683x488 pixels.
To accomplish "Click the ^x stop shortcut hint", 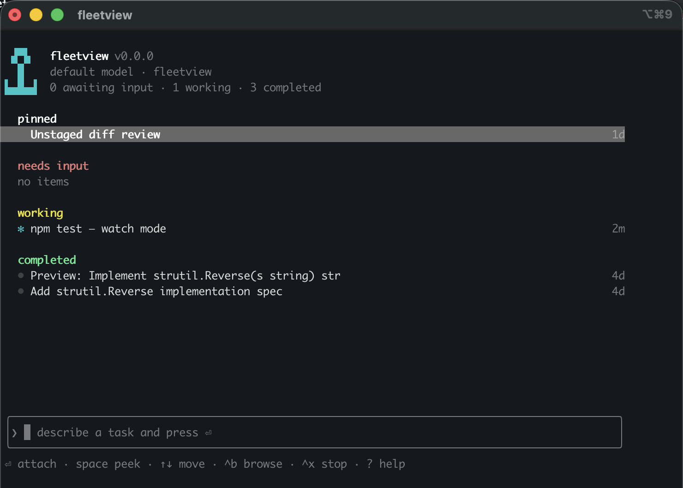I will pyautogui.click(x=324, y=464).
